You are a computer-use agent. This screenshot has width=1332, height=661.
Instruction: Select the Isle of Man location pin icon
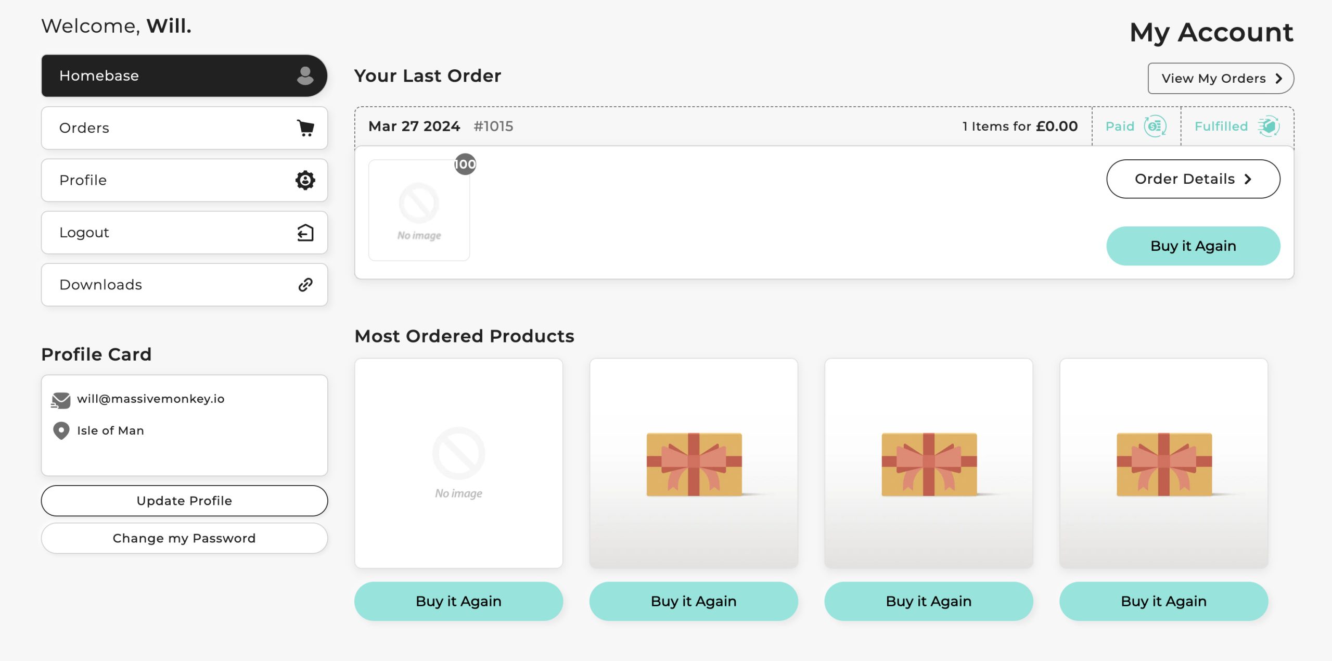60,430
